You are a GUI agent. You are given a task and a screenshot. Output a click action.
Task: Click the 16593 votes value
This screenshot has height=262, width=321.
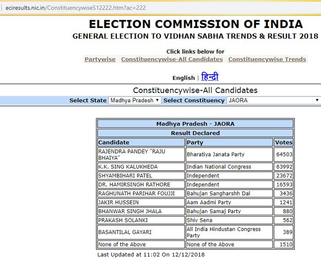[x=284, y=185]
